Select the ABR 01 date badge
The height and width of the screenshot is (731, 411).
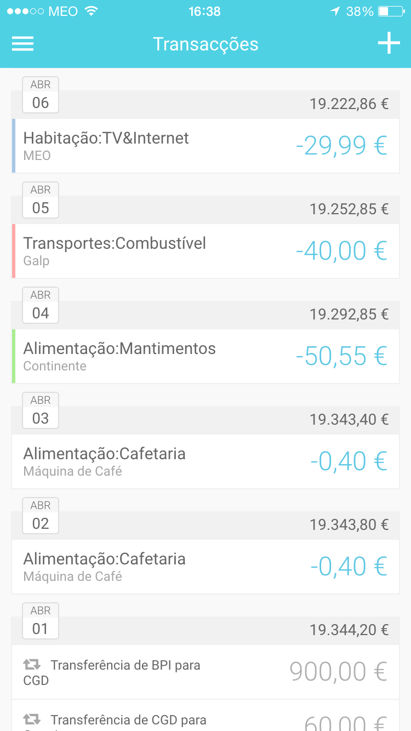coord(41,621)
